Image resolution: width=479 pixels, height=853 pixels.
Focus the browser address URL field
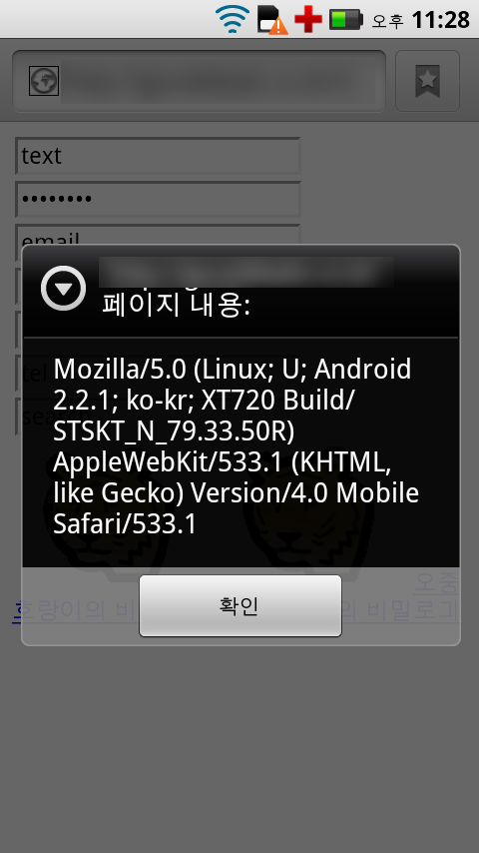199,81
